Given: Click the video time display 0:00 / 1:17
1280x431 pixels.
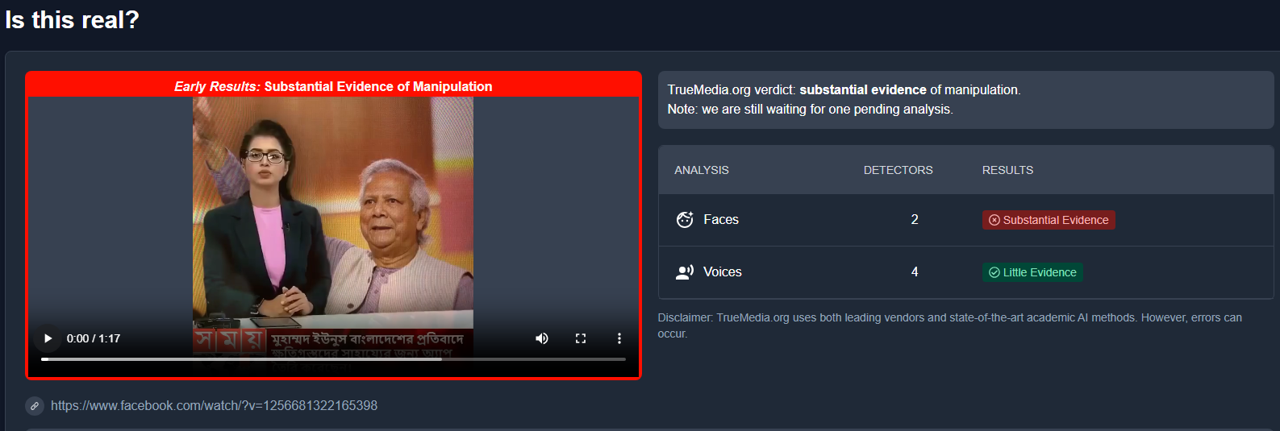Looking at the screenshot, I should coord(94,338).
